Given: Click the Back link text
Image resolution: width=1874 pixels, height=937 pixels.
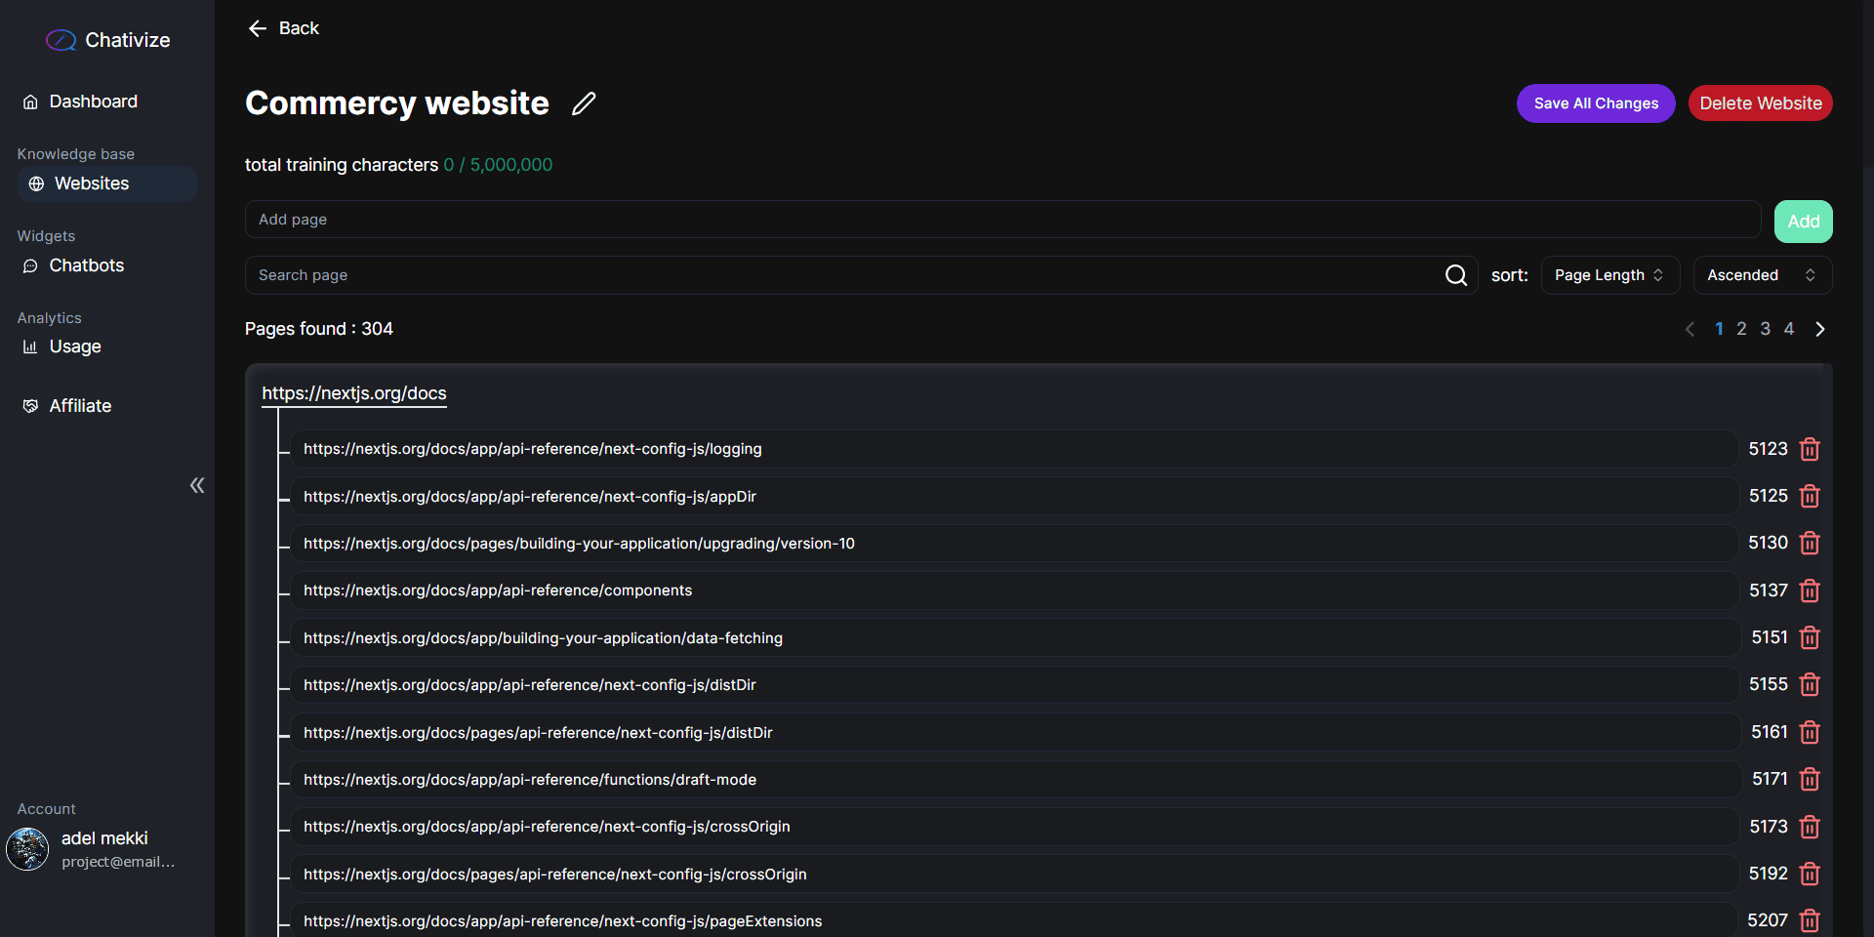Looking at the screenshot, I should coord(299,28).
